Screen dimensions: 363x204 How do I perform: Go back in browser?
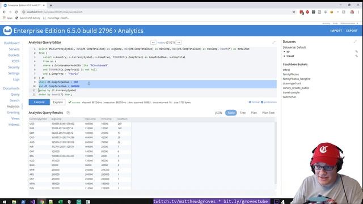pos(4,12)
